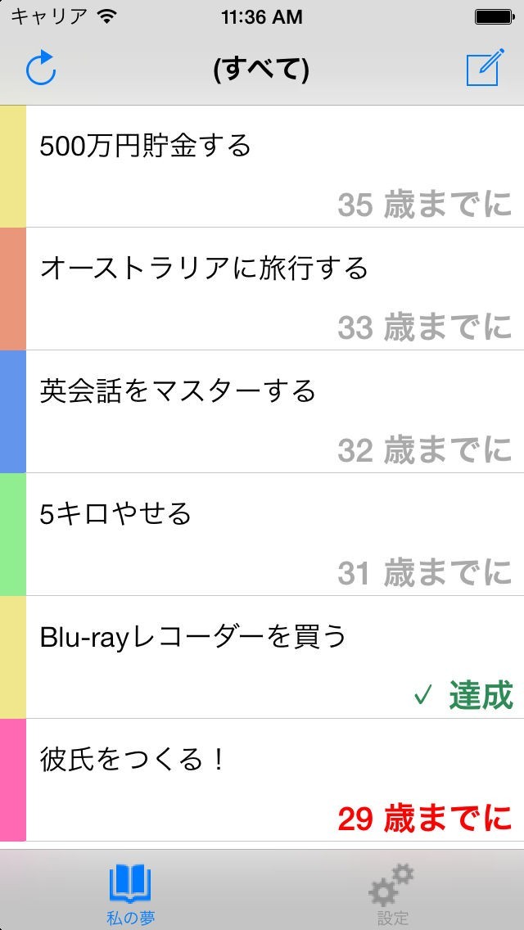This screenshot has width=524, height=930.
Task: Tap the (すべて) title header
Action: click(261, 71)
